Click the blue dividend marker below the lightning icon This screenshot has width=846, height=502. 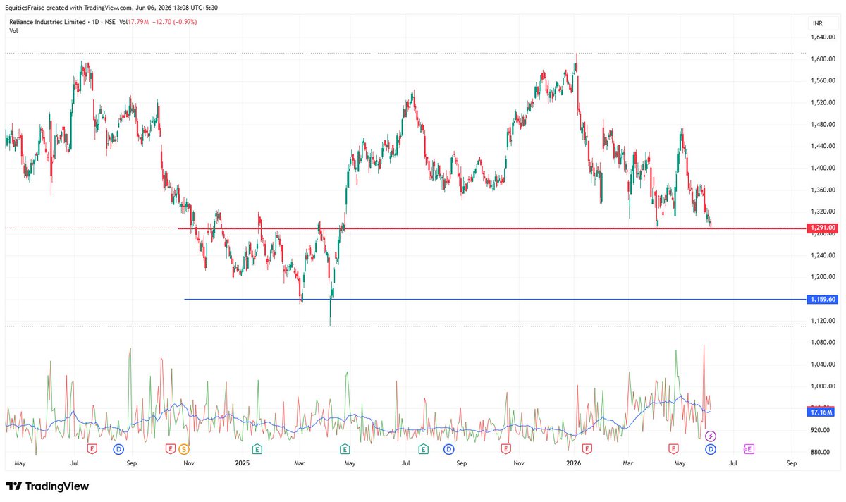[x=711, y=448]
